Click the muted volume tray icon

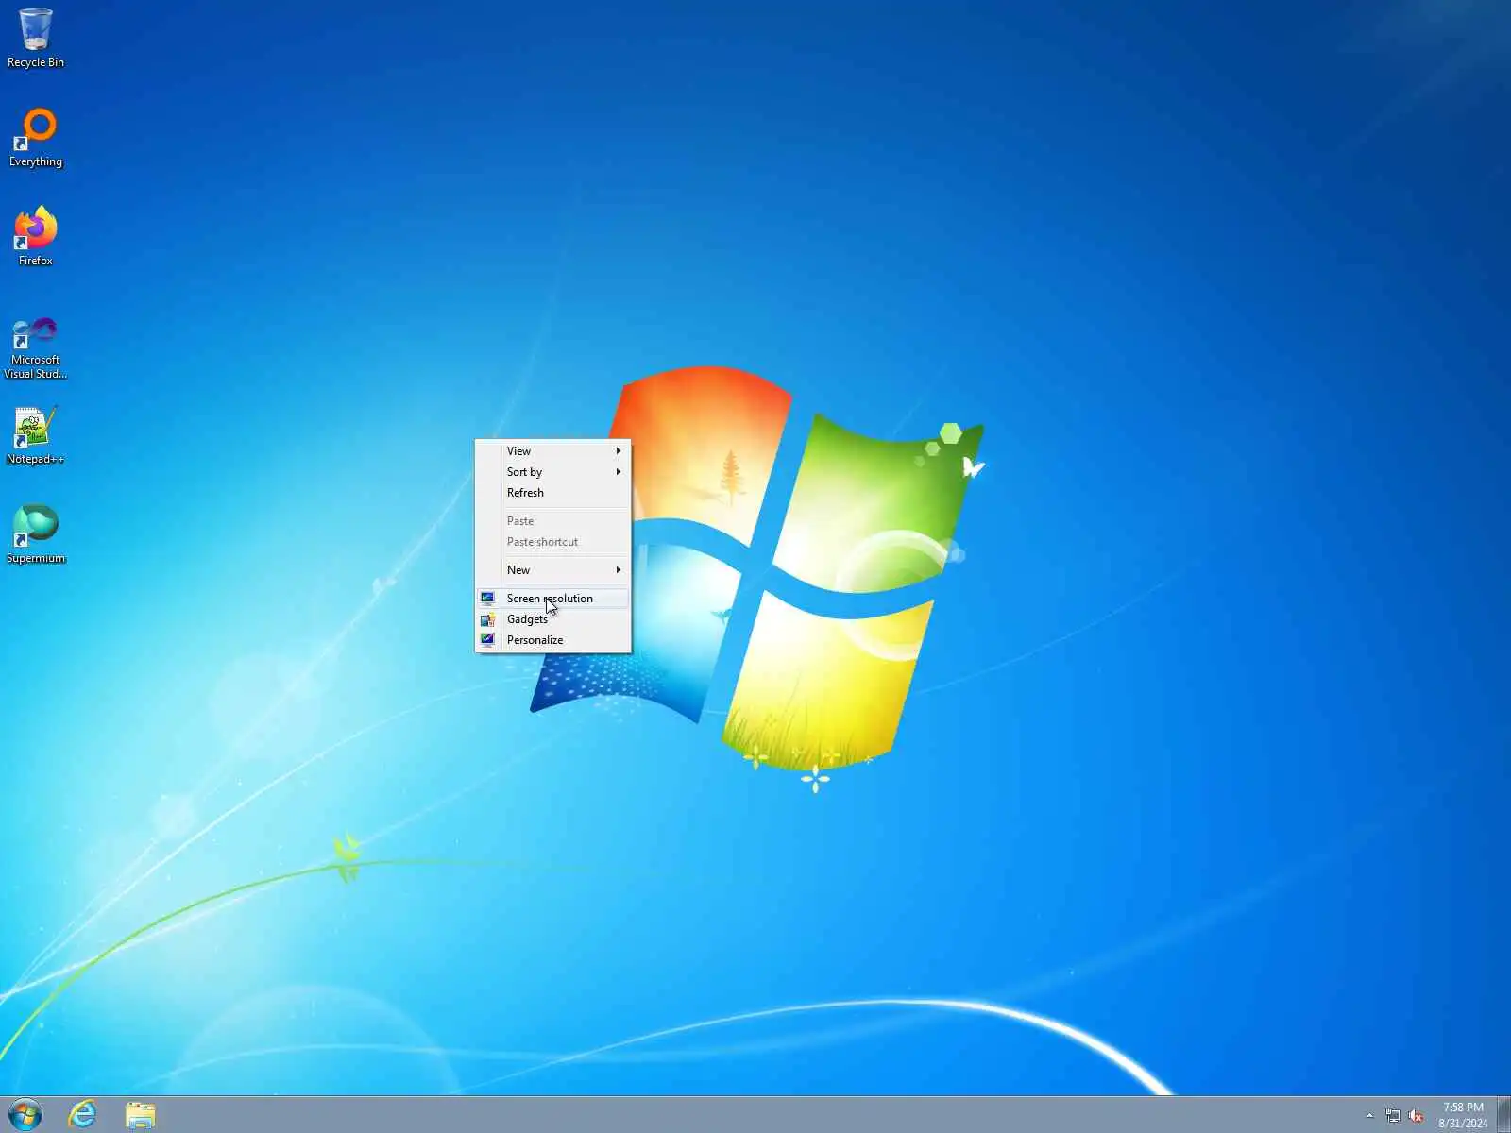[x=1416, y=1116]
